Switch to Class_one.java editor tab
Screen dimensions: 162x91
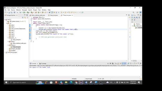click(x=53, y=15)
